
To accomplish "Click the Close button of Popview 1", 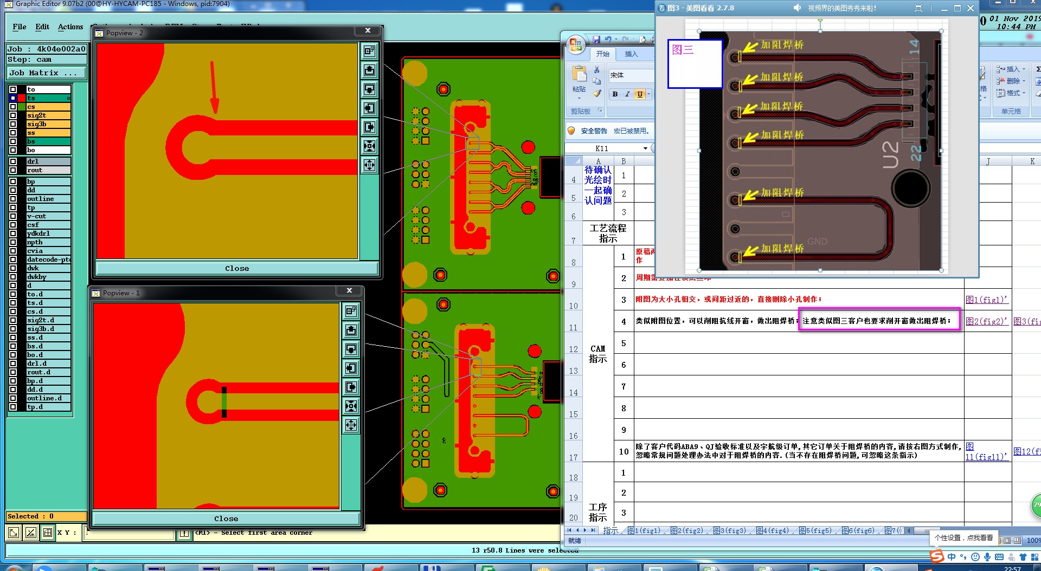I will coord(226,518).
